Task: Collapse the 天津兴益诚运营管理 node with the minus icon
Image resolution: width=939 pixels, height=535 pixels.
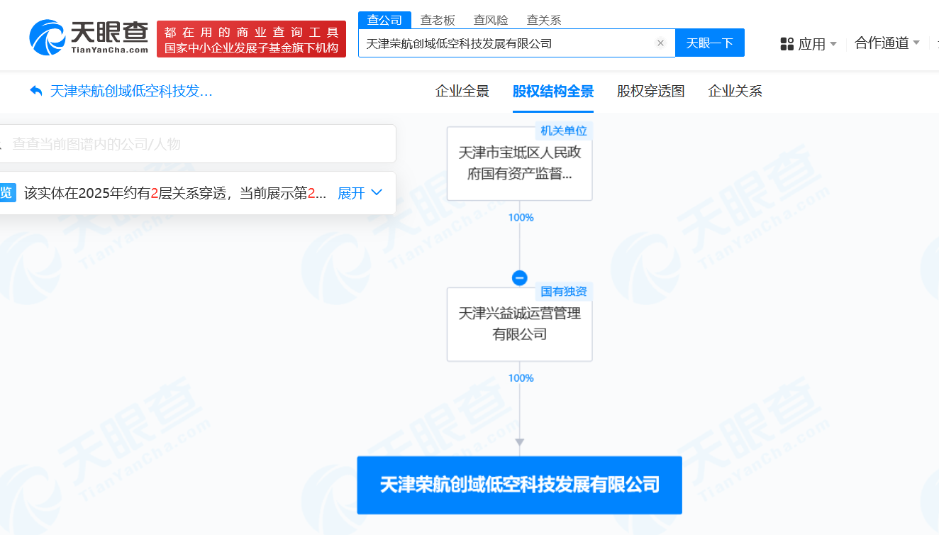Action: (x=520, y=278)
